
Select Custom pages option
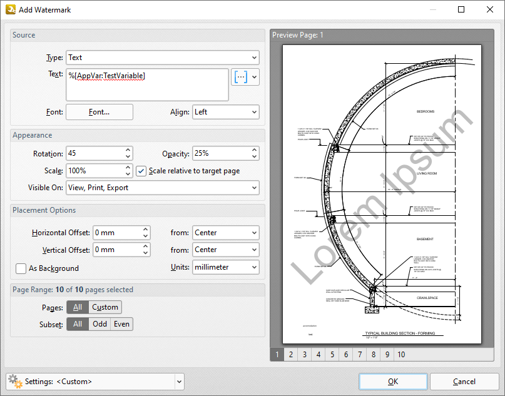[105, 307]
